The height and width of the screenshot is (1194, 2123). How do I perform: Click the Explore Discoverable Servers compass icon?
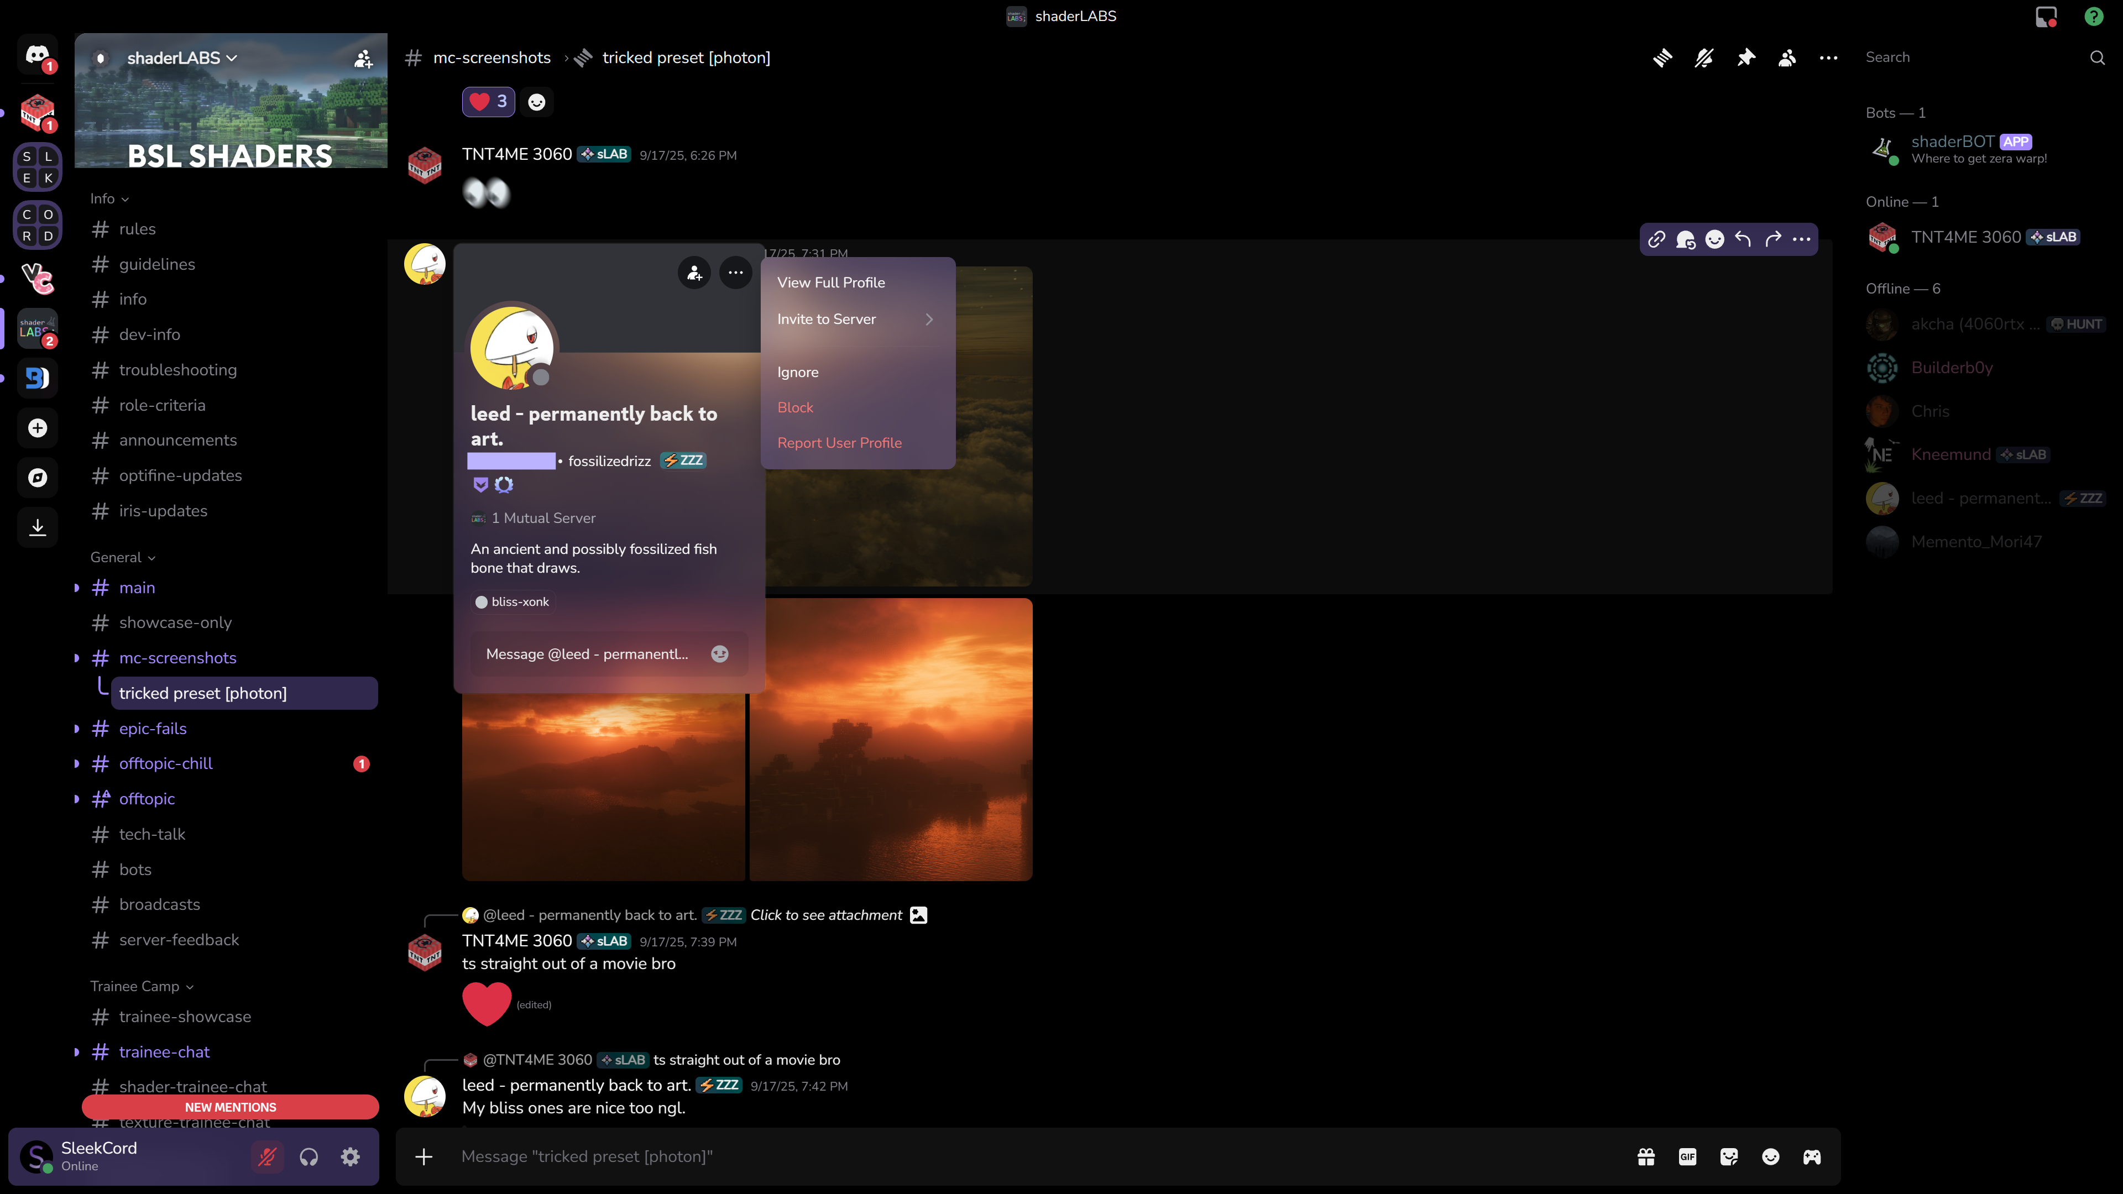(38, 478)
